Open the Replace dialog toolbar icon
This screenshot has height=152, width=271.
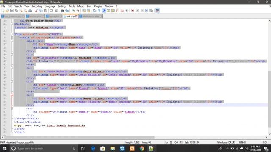point(67,11)
